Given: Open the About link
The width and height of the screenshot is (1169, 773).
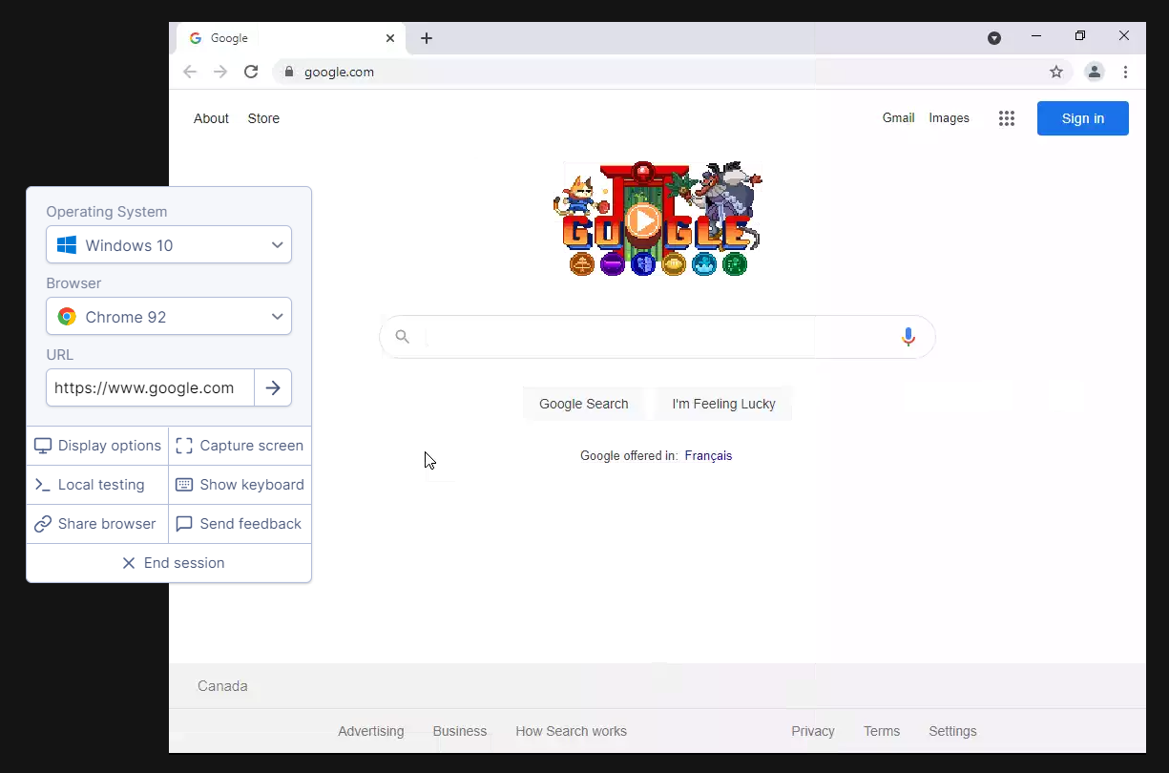Looking at the screenshot, I should click(x=211, y=118).
